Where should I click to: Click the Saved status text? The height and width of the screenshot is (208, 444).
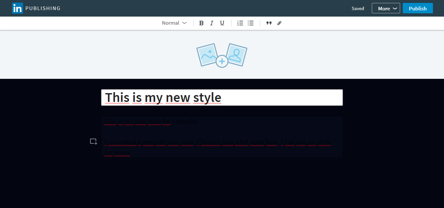pyautogui.click(x=358, y=8)
